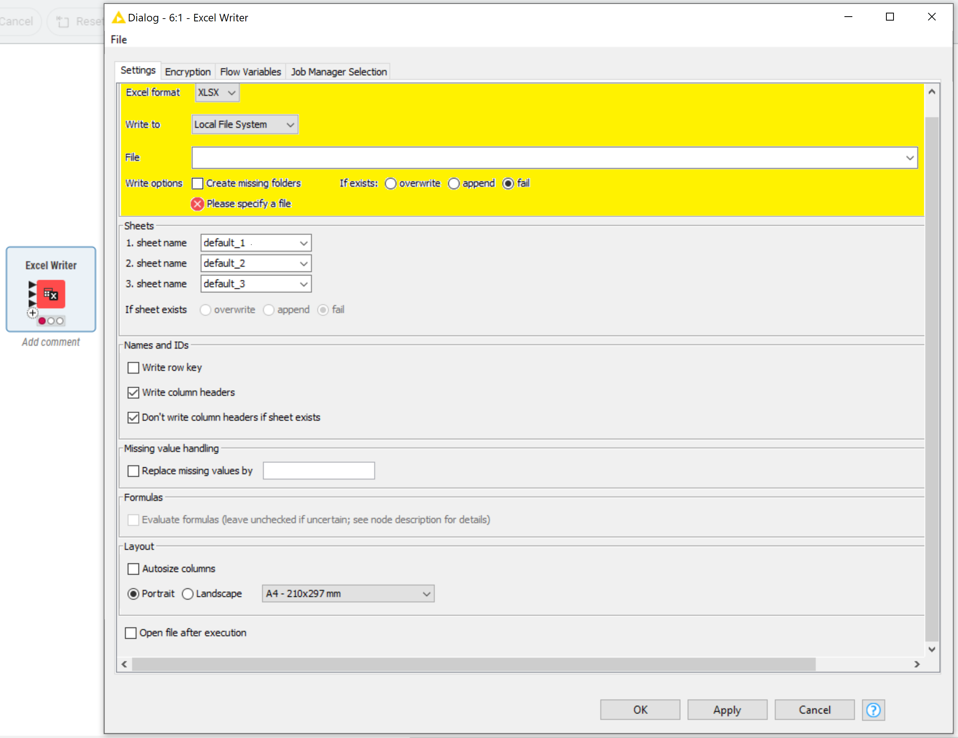The height and width of the screenshot is (738, 958).
Task: Open the 1. sheet name default_1 dropdown
Action: pos(256,243)
